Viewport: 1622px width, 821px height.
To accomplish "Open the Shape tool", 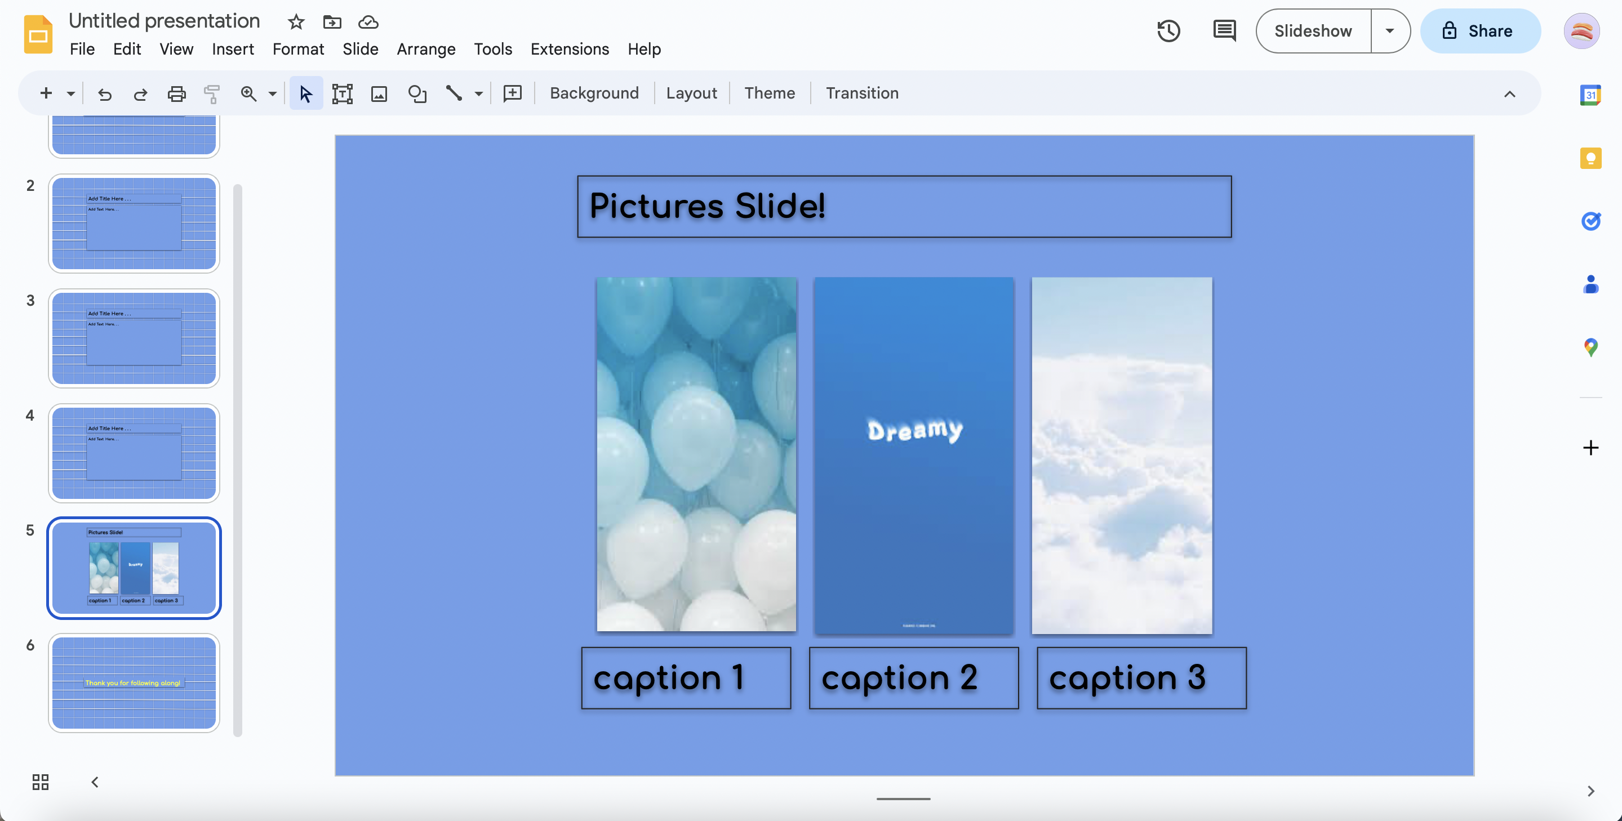I will pyautogui.click(x=417, y=93).
